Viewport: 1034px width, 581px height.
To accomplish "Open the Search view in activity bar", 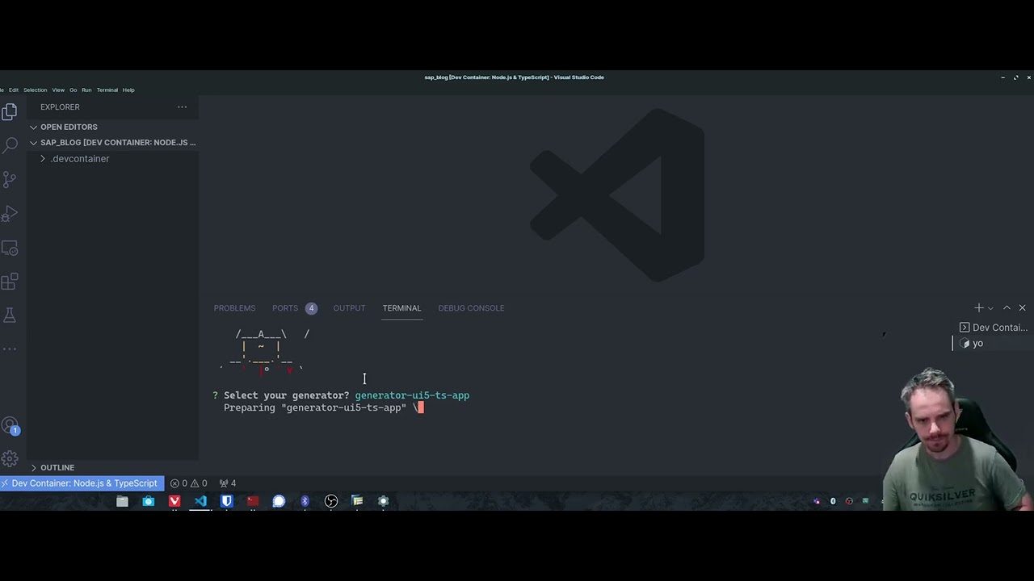I will [x=10, y=145].
